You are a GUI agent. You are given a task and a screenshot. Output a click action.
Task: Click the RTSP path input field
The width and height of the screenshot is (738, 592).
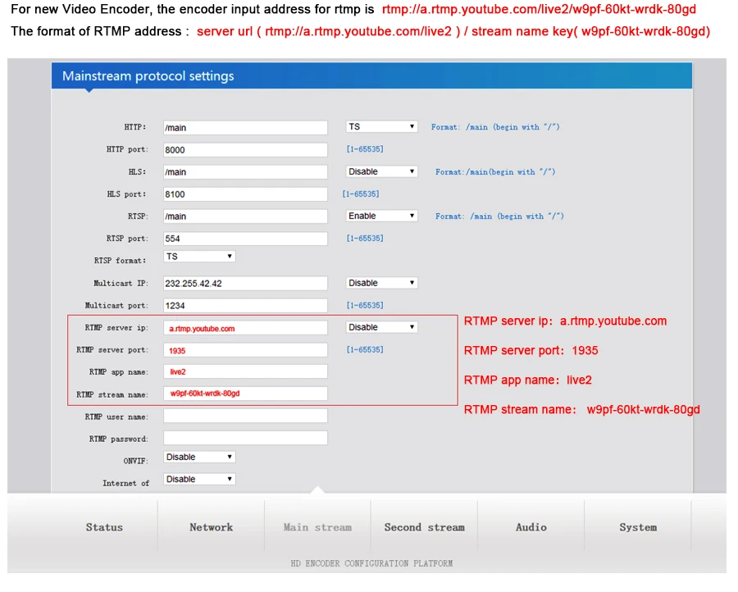tap(245, 216)
